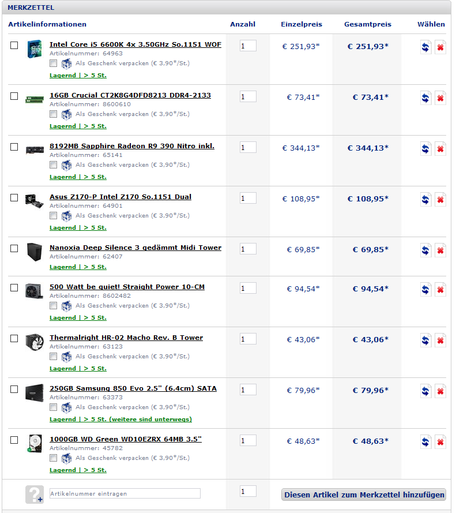456x513 pixels.
Task: Focus the Artikelnummer eintragen field
Action: tap(125, 493)
